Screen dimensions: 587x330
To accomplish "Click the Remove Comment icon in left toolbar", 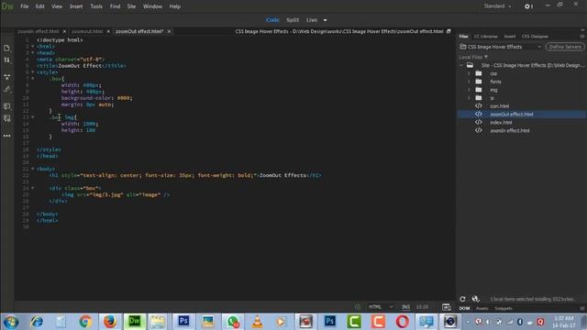I will point(6,118).
